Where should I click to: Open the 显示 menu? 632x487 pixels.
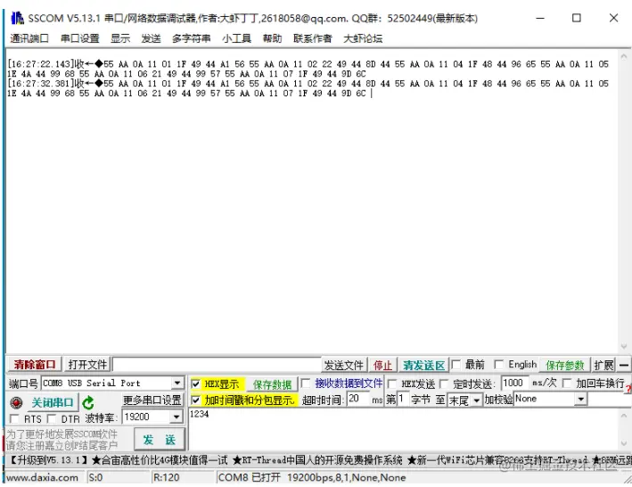point(120,38)
